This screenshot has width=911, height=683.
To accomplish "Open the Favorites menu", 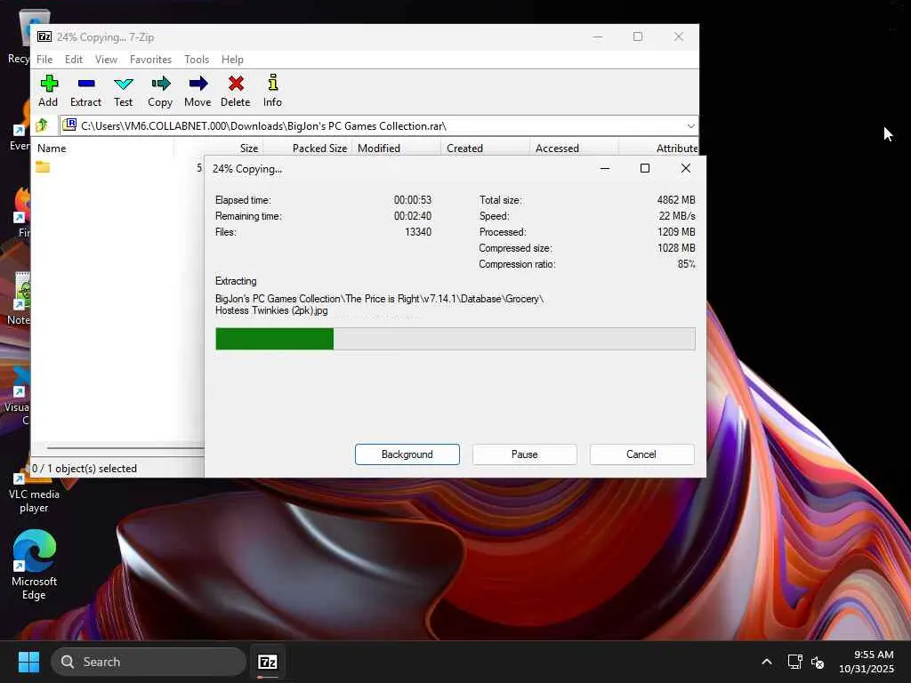I will click(150, 60).
